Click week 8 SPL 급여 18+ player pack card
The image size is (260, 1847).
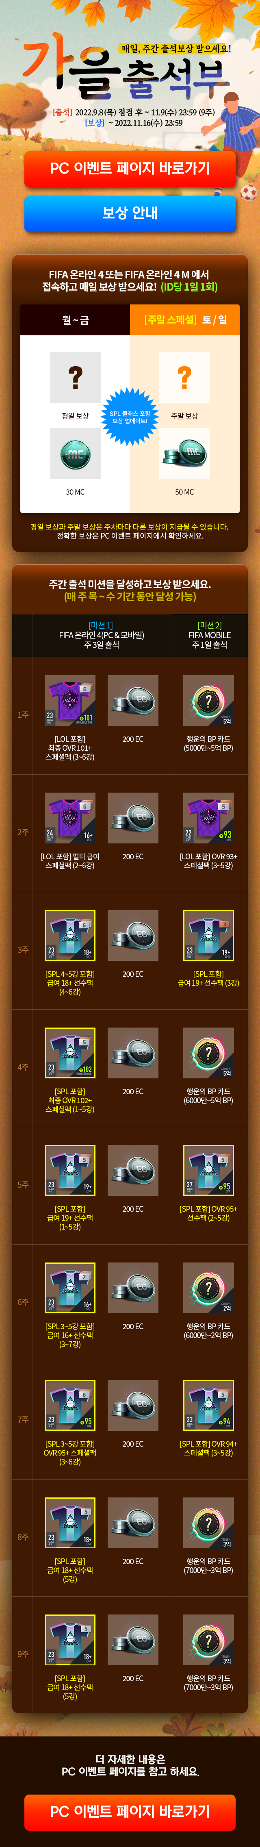coord(70,1523)
